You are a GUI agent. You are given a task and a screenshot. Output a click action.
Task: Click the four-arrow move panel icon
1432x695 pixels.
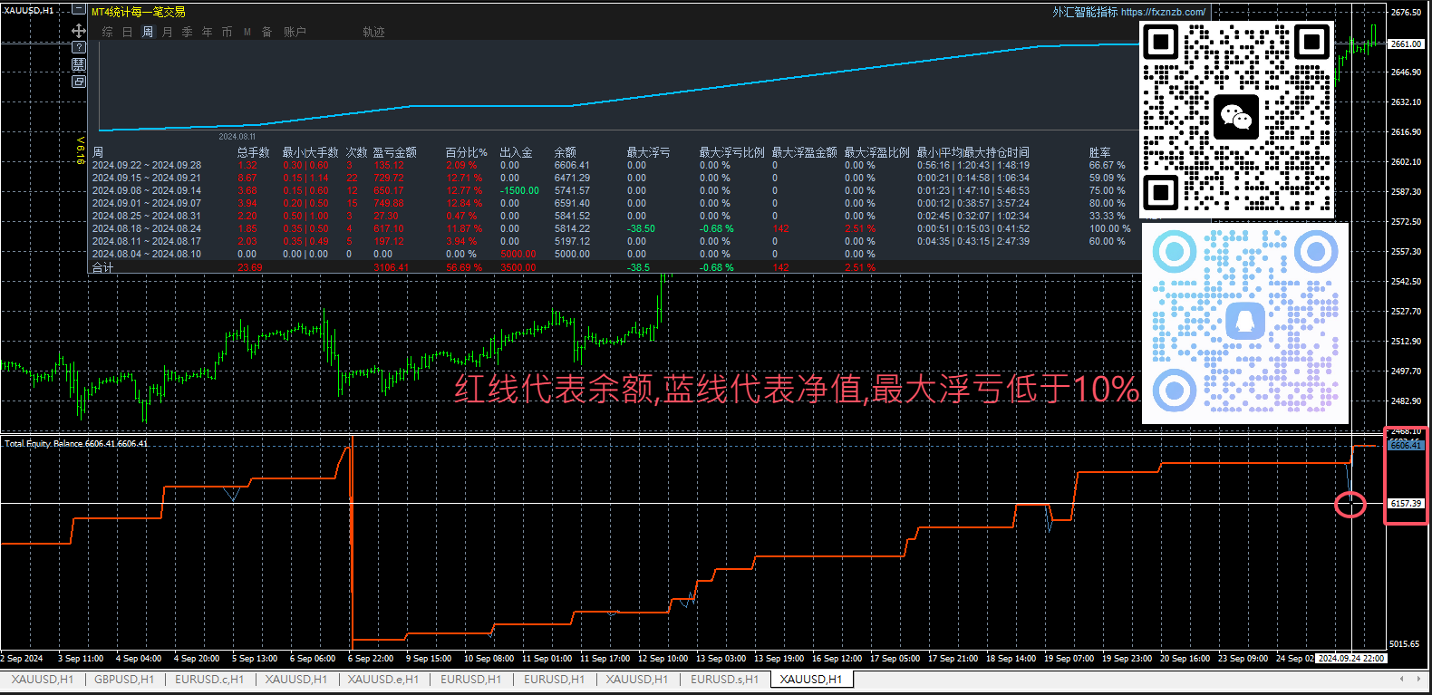click(79, 31)
